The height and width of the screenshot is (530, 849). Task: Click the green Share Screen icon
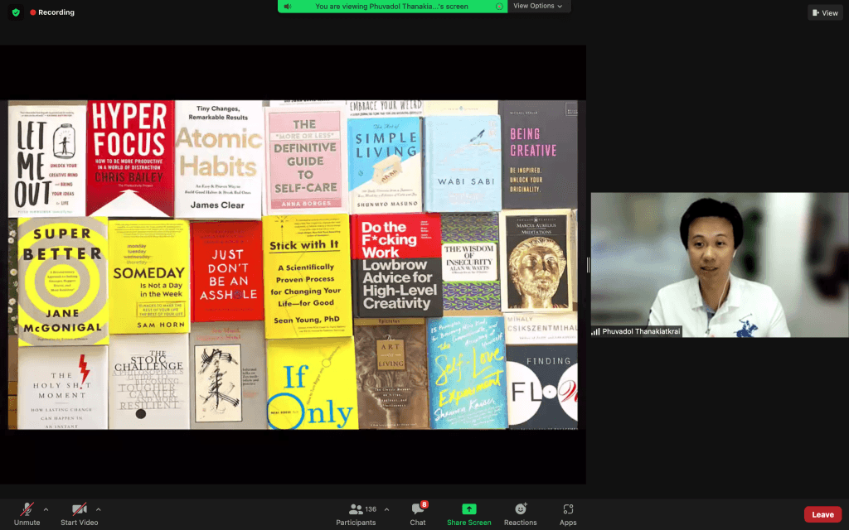tap(469, 509)
